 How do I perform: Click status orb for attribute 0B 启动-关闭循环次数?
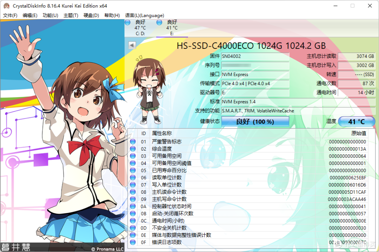pyautogui.click(x=133, y=213)
